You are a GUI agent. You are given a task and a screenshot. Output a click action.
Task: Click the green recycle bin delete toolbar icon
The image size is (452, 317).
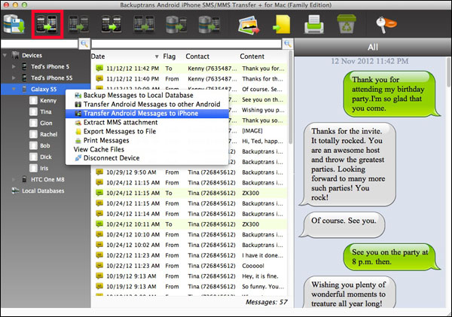coord(347,24)
